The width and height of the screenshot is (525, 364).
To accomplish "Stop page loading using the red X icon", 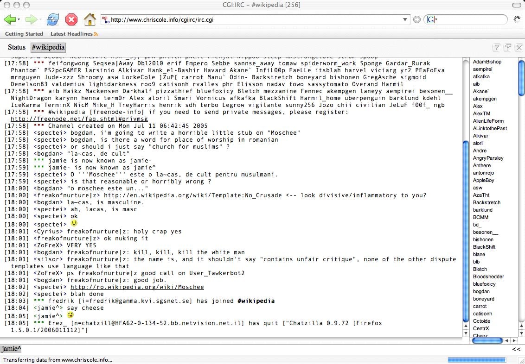I will click(x=71, y=19).
